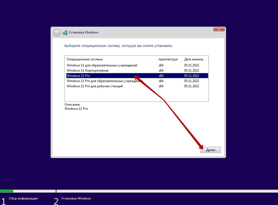Select the highlighted Windows 11 Pro row
Viewport: 278px width, 205px height.
(x=137, y=76)
